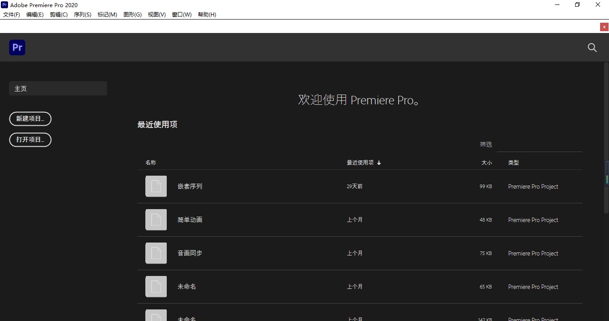
Task: Open the 简单动画 project
Action: 190,220
